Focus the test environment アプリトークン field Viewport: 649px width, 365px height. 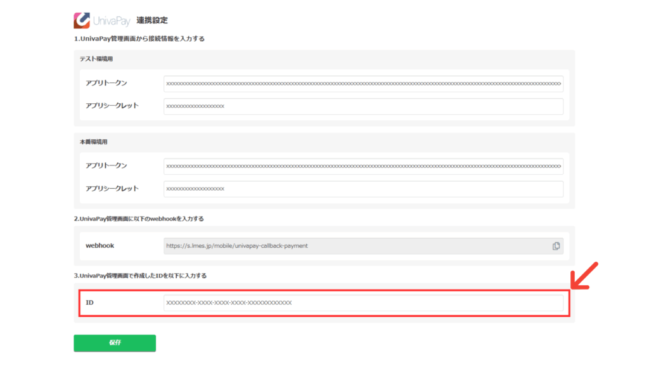[363, 84]
